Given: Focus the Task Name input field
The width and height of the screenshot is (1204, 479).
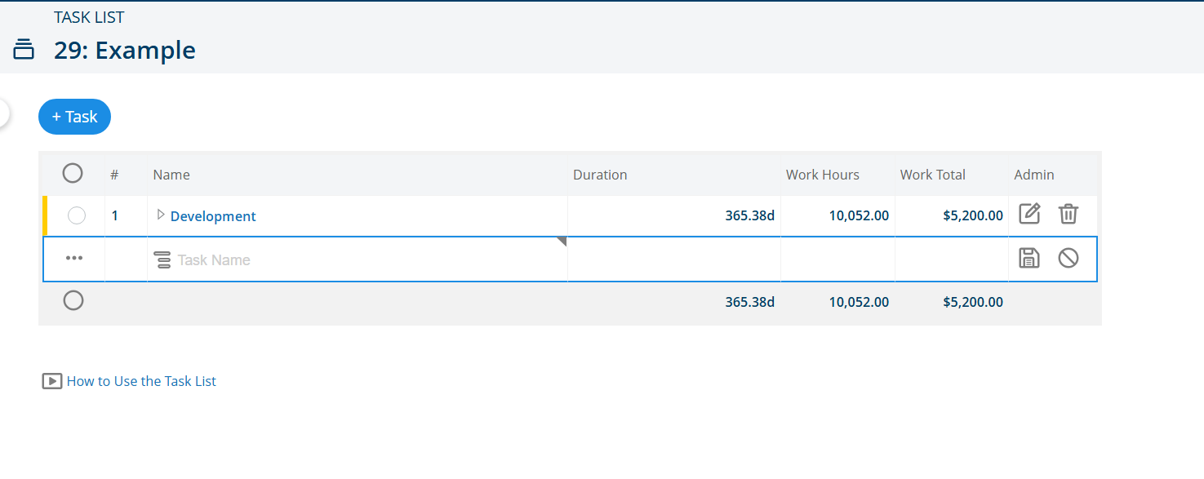Looking at the screenshot, I should tap(367, 260).
